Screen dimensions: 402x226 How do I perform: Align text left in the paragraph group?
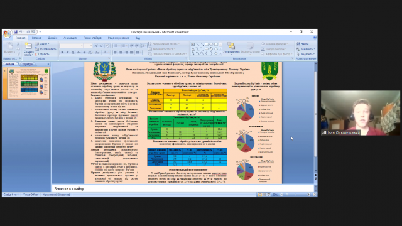pos(116,52)
